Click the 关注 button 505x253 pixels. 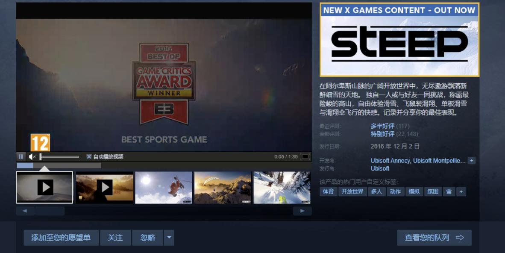(115, 238)
